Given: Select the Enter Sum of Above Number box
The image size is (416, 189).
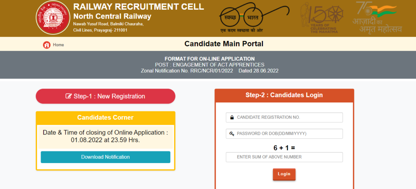Looking at the screenshot, I should click(x=284, y=157).
